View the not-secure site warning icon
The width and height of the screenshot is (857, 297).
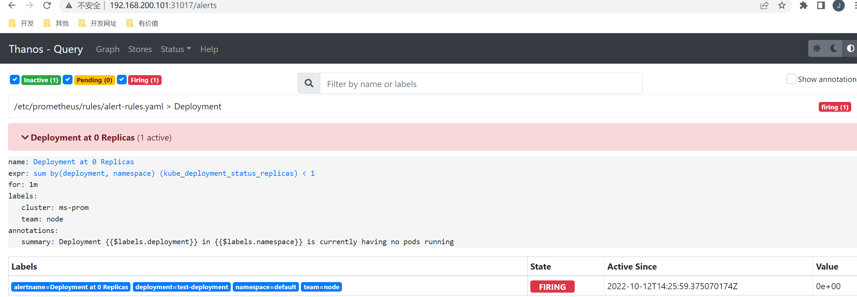pos(69,5)
